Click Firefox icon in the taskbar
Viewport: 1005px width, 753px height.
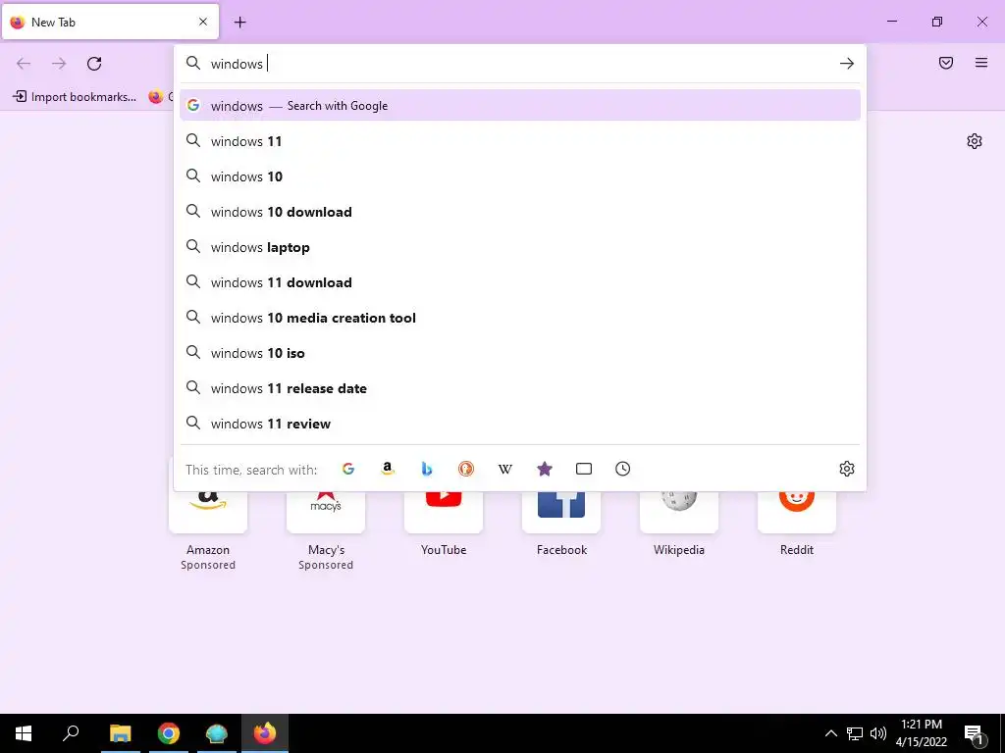pos(264,733)
